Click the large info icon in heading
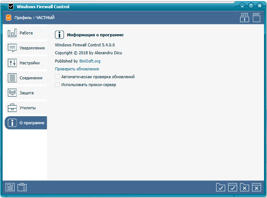Image resolution: width=267 pixels, height=198 pixels. coord(59,35)
